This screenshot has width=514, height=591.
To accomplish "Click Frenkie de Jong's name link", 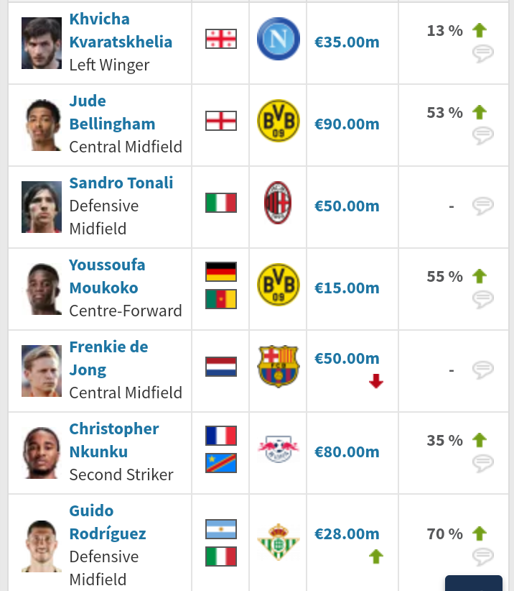I will pos(108,358).
